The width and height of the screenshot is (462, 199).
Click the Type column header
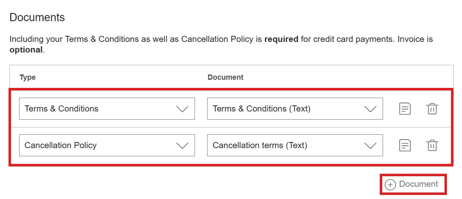click(x=27, y=77)
